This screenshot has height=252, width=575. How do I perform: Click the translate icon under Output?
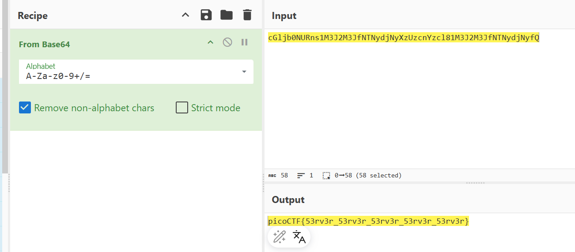(x=299, y=237)
